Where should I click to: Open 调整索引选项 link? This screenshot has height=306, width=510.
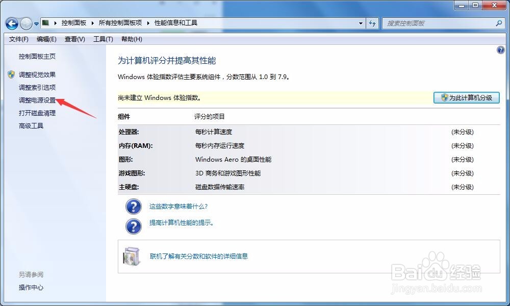(37, 88)
